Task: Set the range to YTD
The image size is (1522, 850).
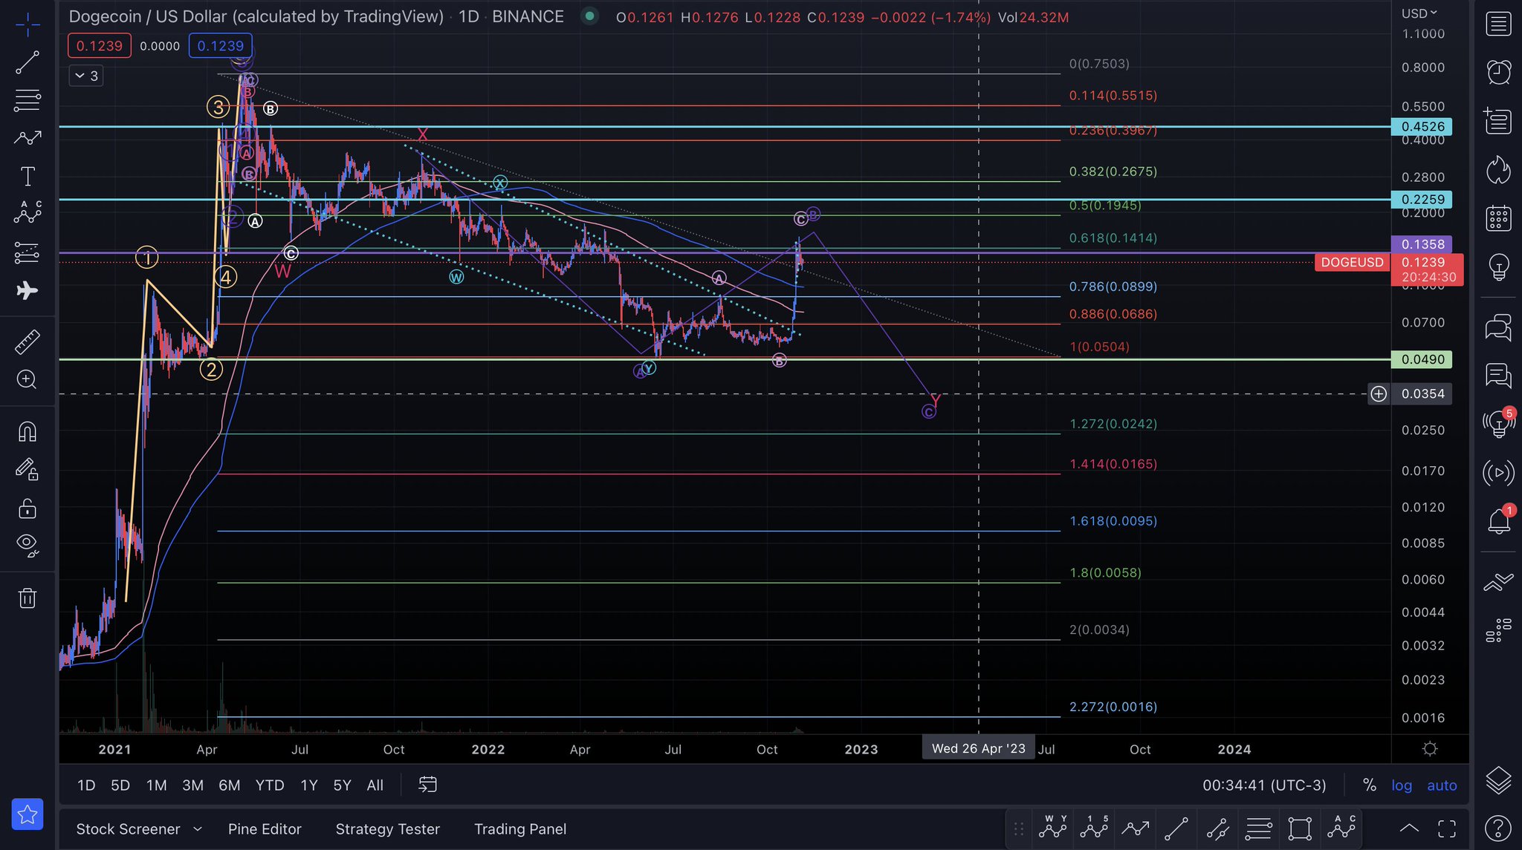Action: pyautogui.click(x=270, y=785)
